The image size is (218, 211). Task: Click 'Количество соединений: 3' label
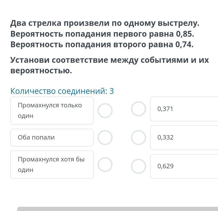click(x=62, y=91)
